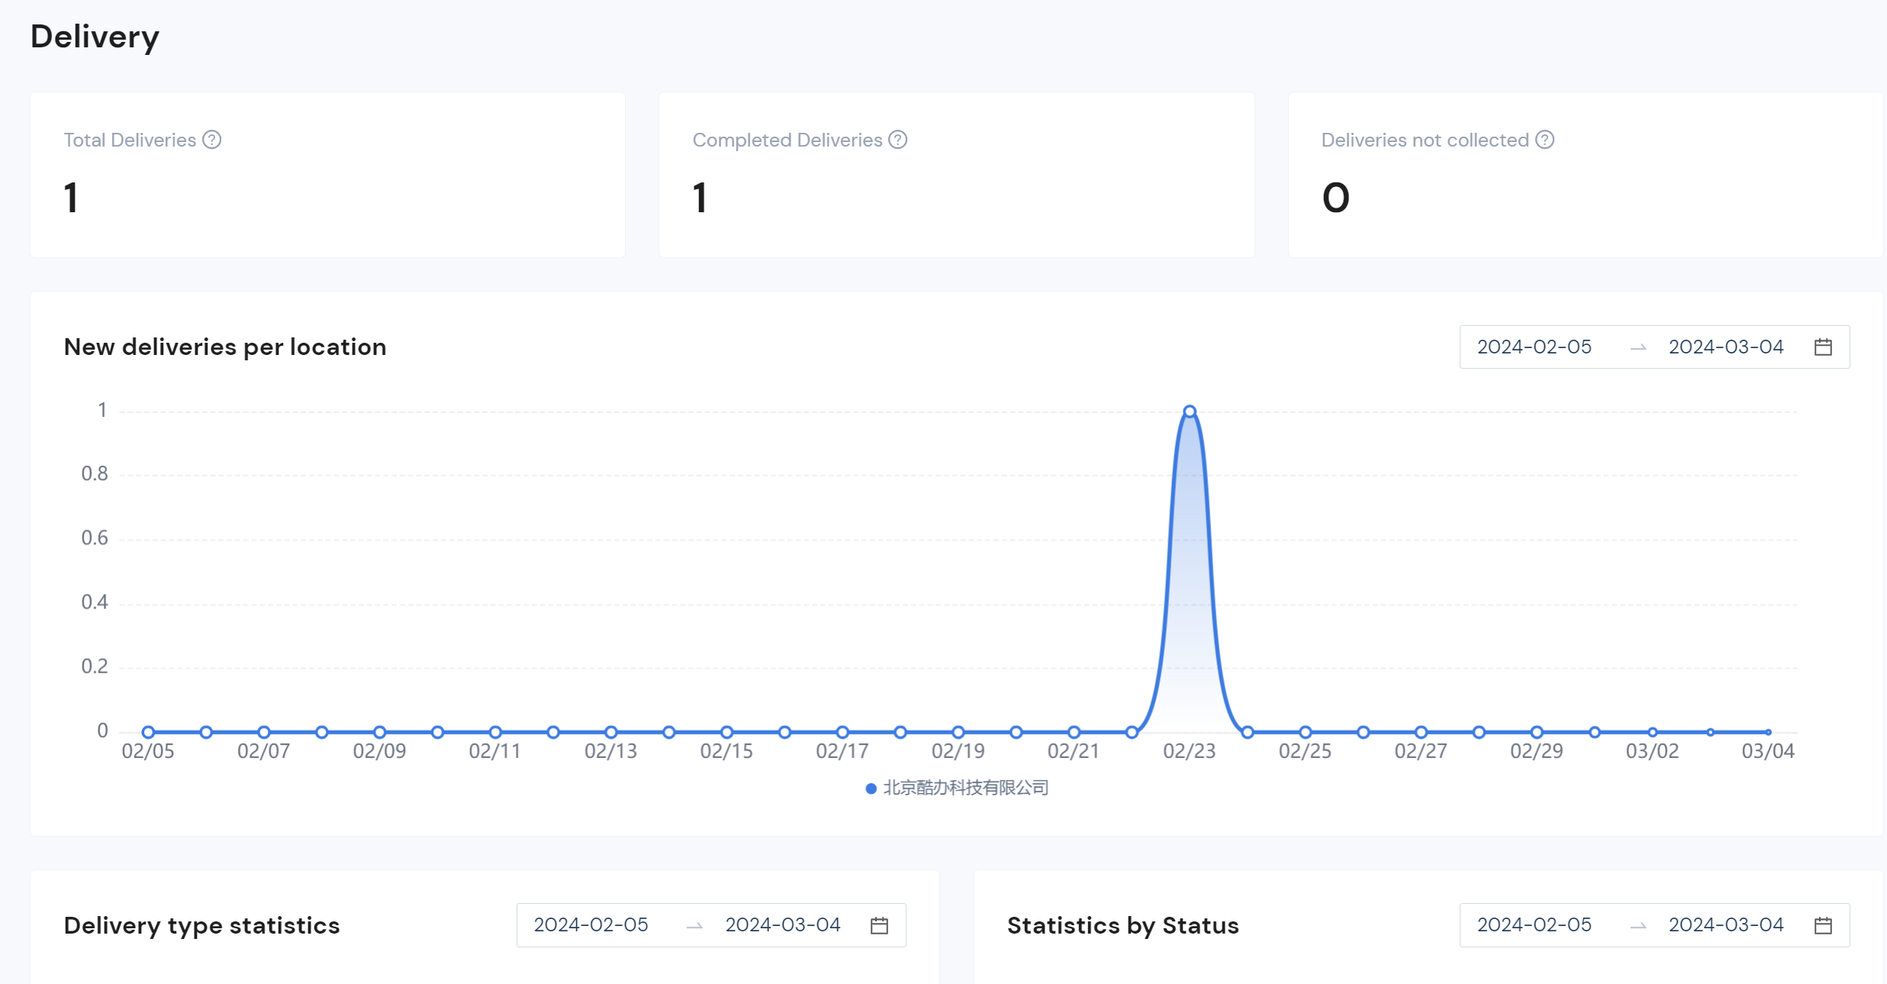The height and width of the screenshot is (984, 1887).
Task: Click the Deliveries not collected help icon
Action: point(1545,140)
